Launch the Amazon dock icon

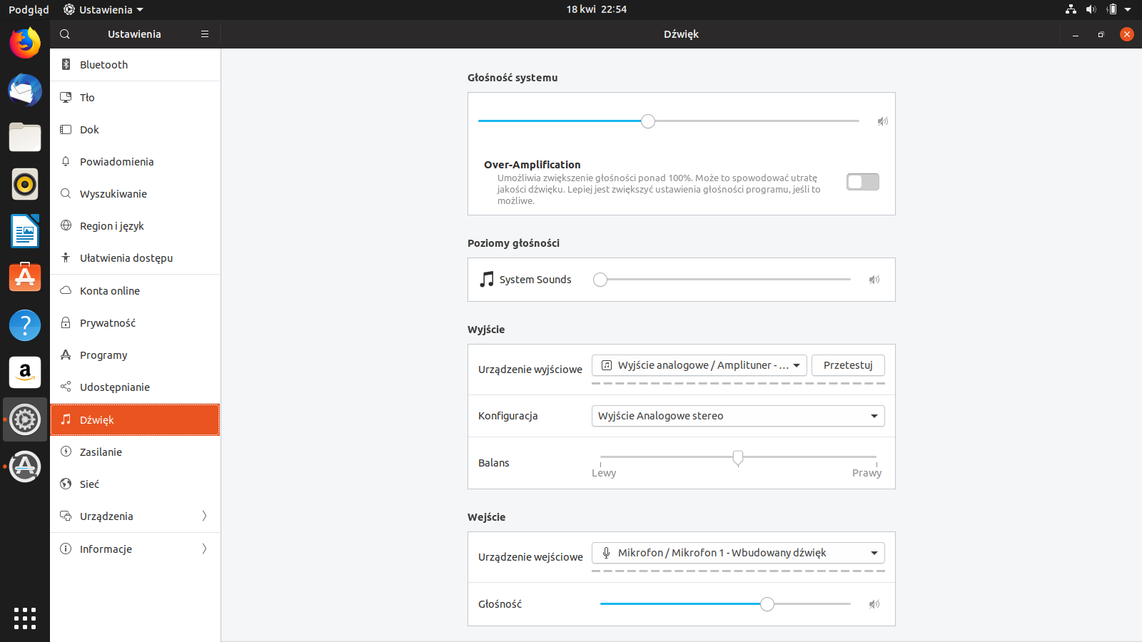(x=25, y=372)
